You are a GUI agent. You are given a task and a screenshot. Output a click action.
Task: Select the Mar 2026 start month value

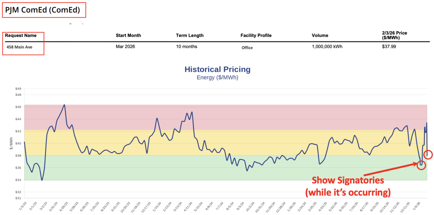[x=125, y=47]
